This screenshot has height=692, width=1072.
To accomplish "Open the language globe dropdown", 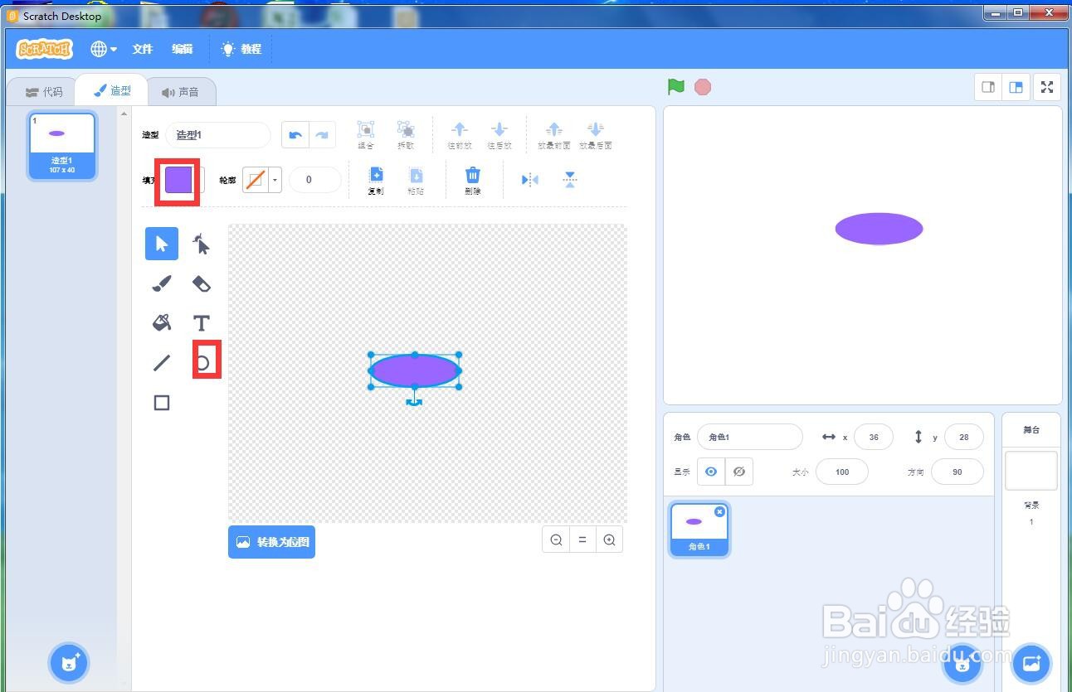I will click(104, 49).
